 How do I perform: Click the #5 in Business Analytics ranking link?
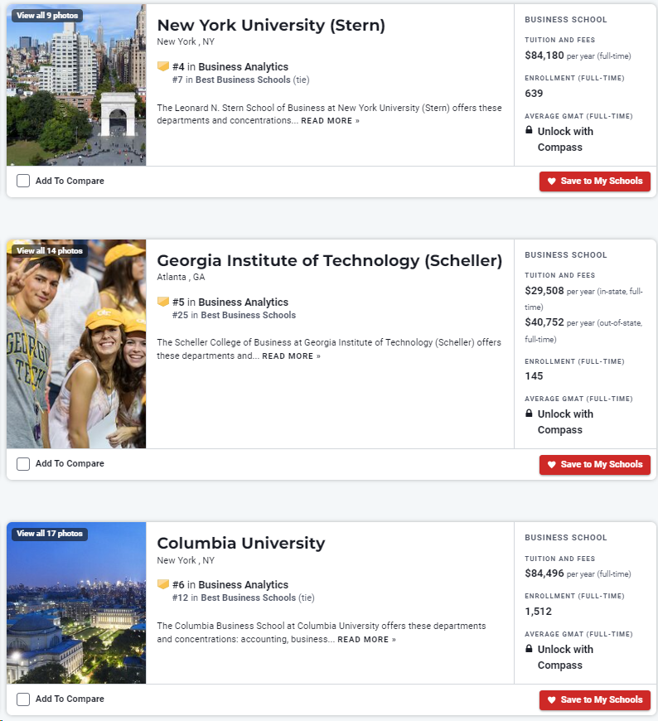(x=230, y=302)
